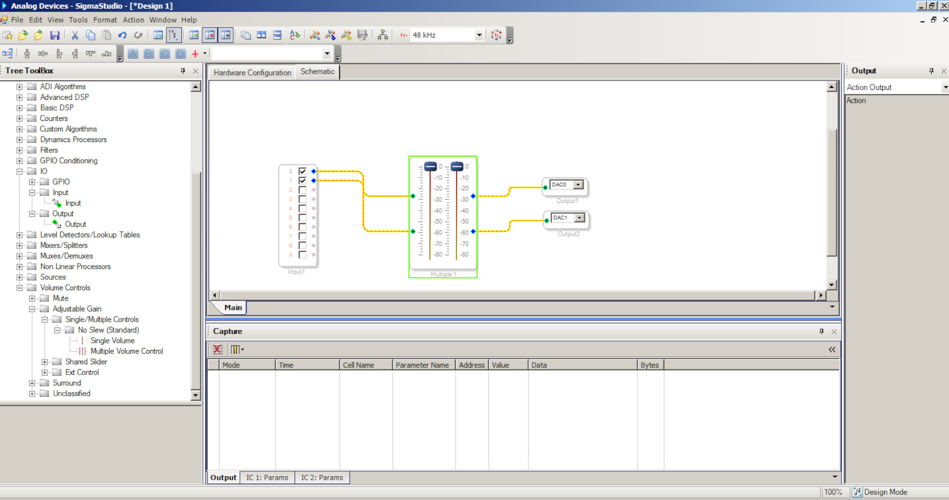Toggle the tree view hierarchy toolbar icon
The image size is (949, 500).
(173, 35)
